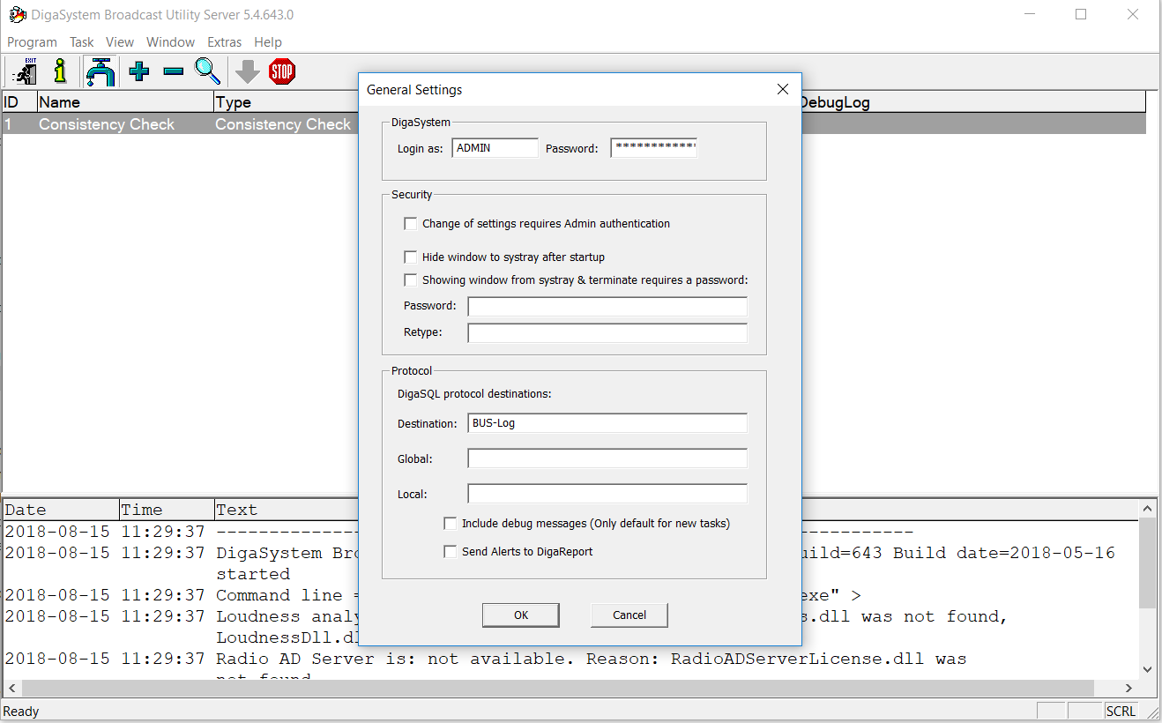Click the Destination field containing BUS-Log
1162x723 pixels.
(x=607, y=423)
